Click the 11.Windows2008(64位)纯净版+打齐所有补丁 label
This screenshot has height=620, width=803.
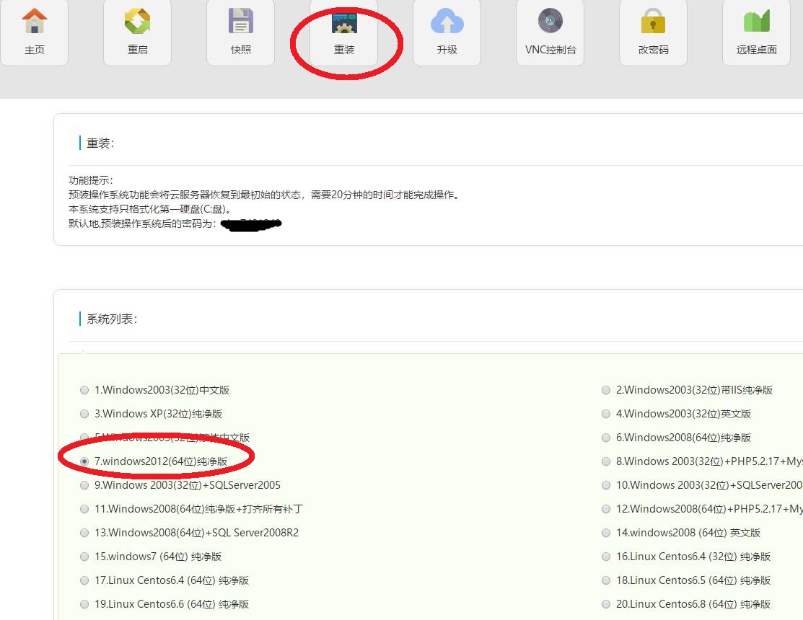tap(198, 509)
